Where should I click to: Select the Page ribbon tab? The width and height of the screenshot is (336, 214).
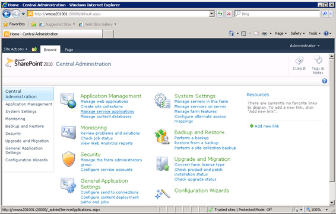69,50
